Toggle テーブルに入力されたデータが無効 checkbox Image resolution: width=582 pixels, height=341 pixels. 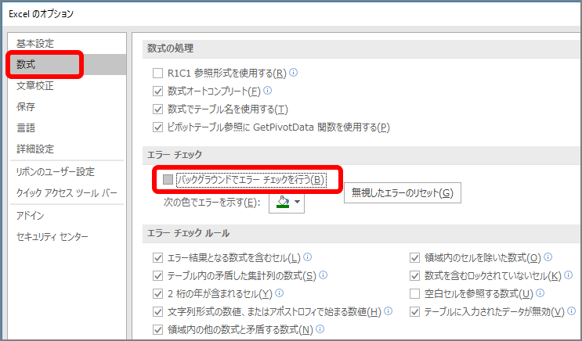pyautogui.click(x=414, y=312)
